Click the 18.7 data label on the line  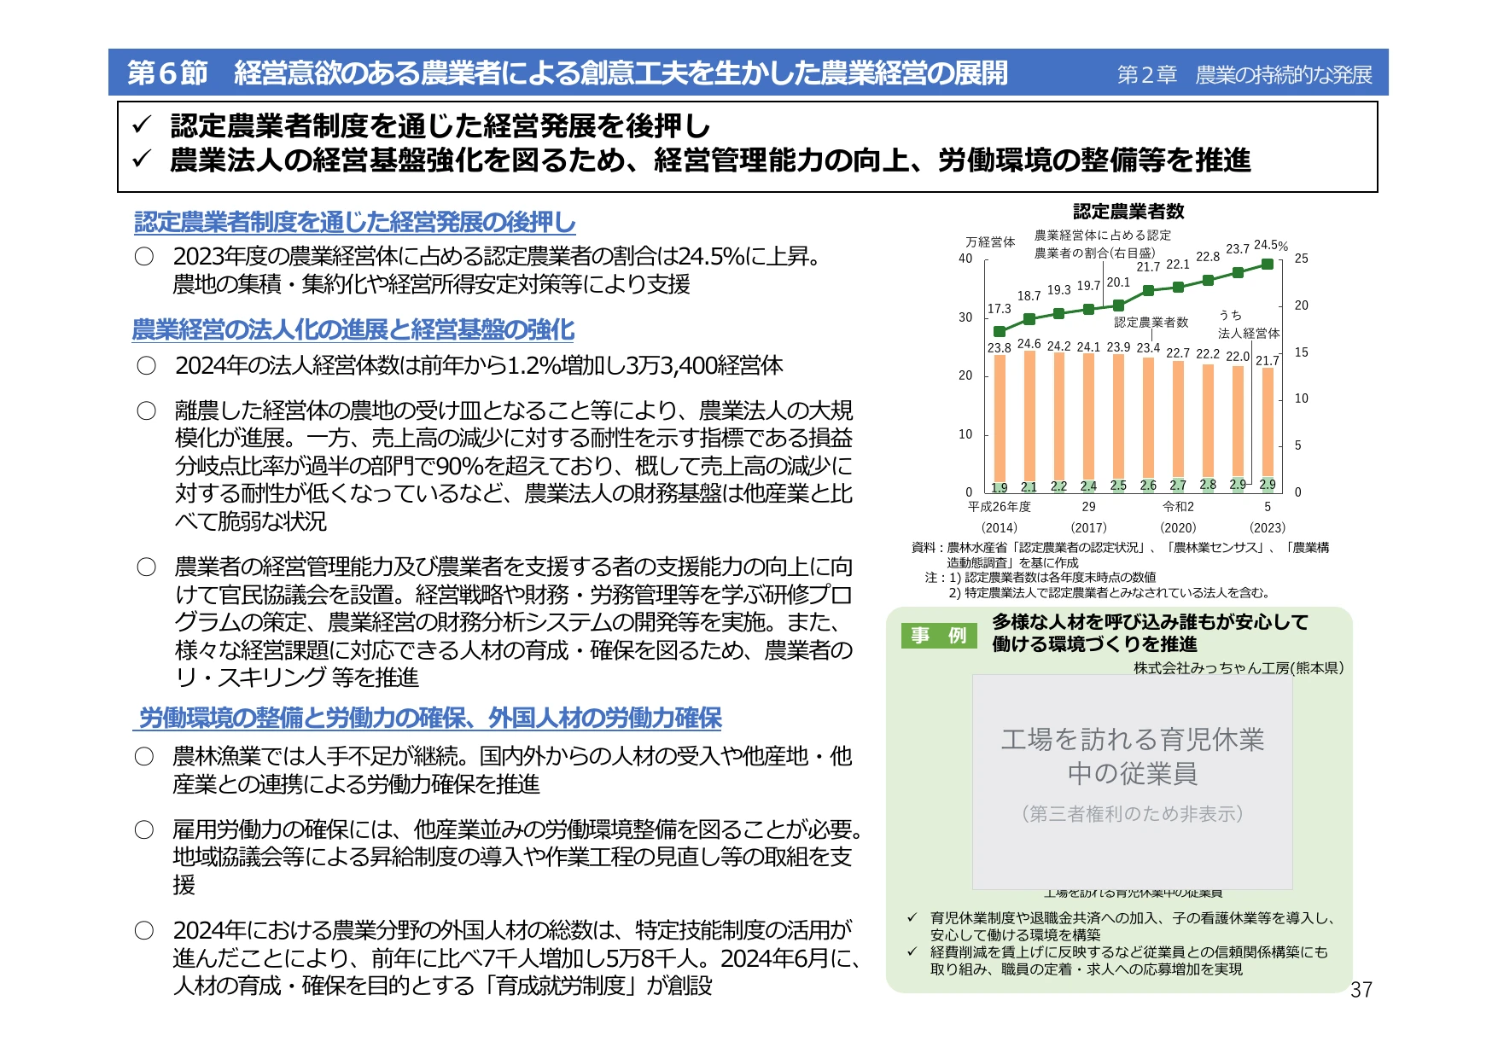click(x=1029, y=295)
